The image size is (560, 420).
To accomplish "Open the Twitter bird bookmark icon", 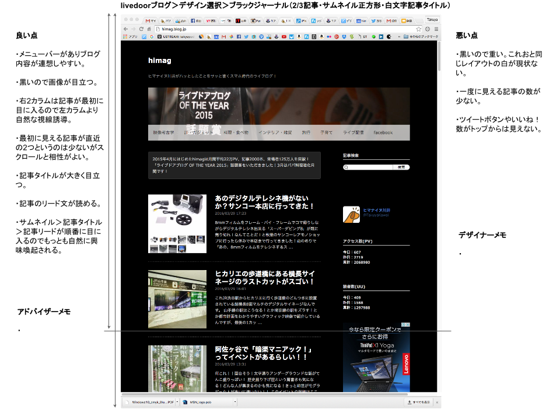I will [247, 38].
